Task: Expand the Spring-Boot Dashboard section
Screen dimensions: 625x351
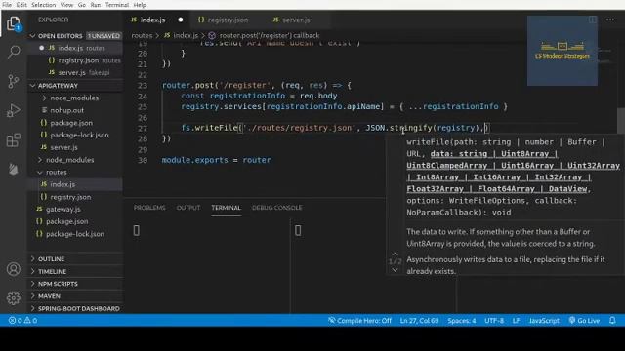Action: (x=75, y=309)
